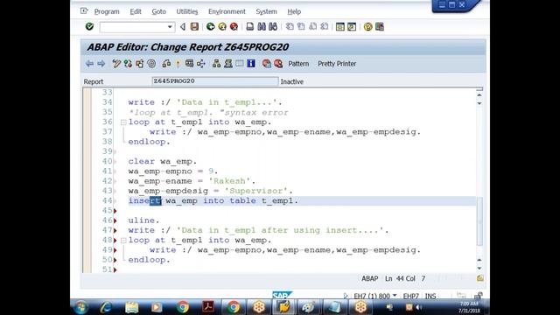
Task: Click the Set/Delete External Breakpoint icon
Action: pos(278,64)
